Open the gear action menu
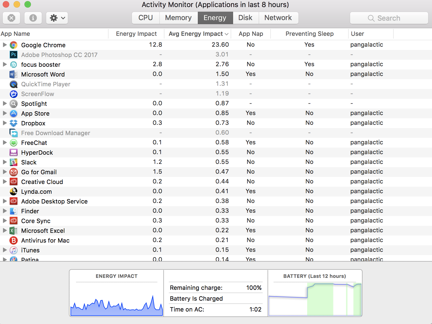The width and height of the screenshot is (432, 324). pyautogui.click(x=57, y=18)
